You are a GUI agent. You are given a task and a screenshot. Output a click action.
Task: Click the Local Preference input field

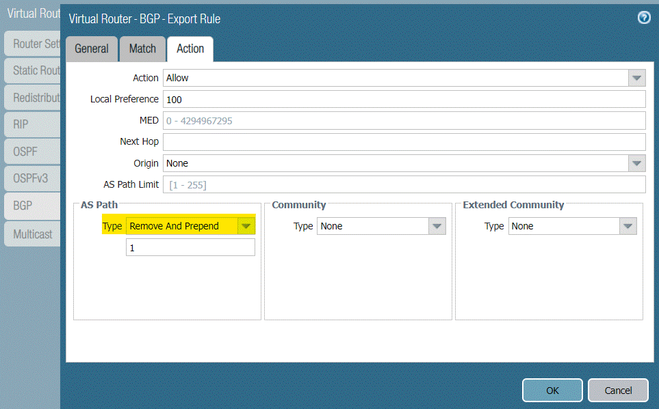[x=404, y=99]
